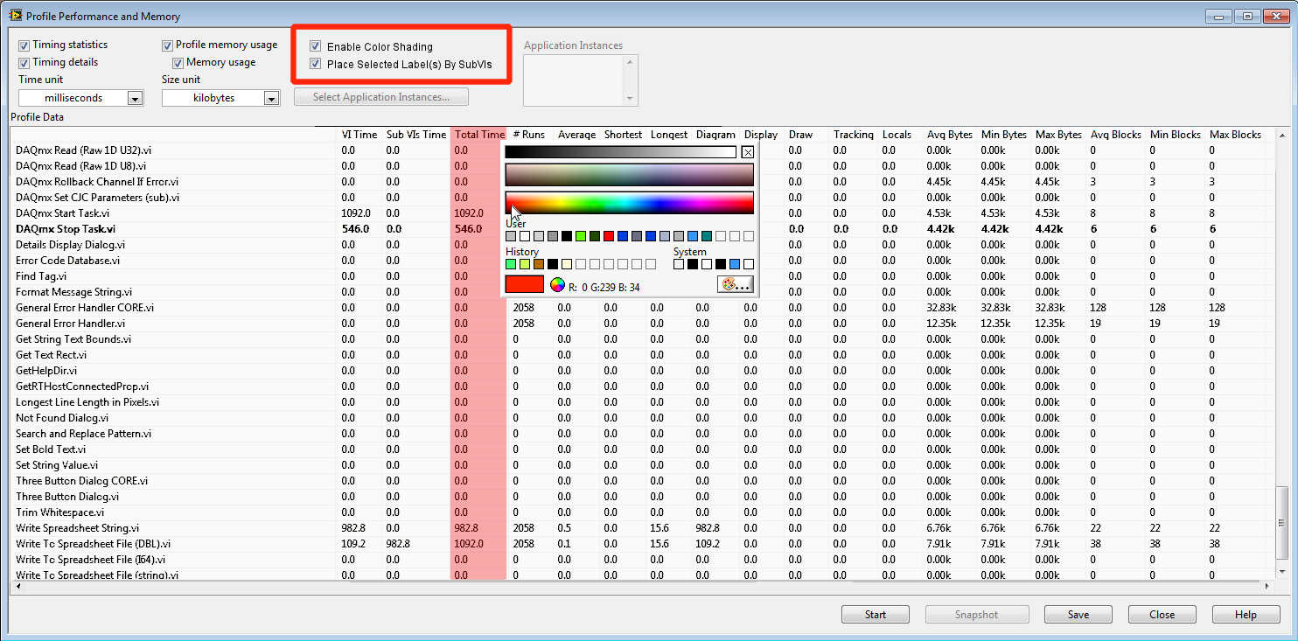Viewport: 1298px width, 641px height.
Task: Click the Save button
Action: [1078, 615]
